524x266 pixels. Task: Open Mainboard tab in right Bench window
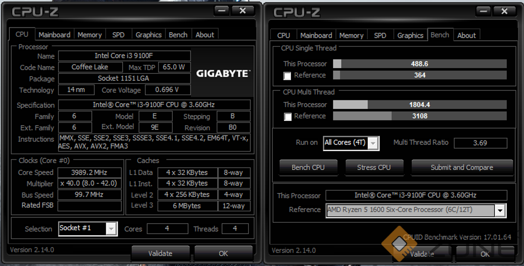pos(316,35)
